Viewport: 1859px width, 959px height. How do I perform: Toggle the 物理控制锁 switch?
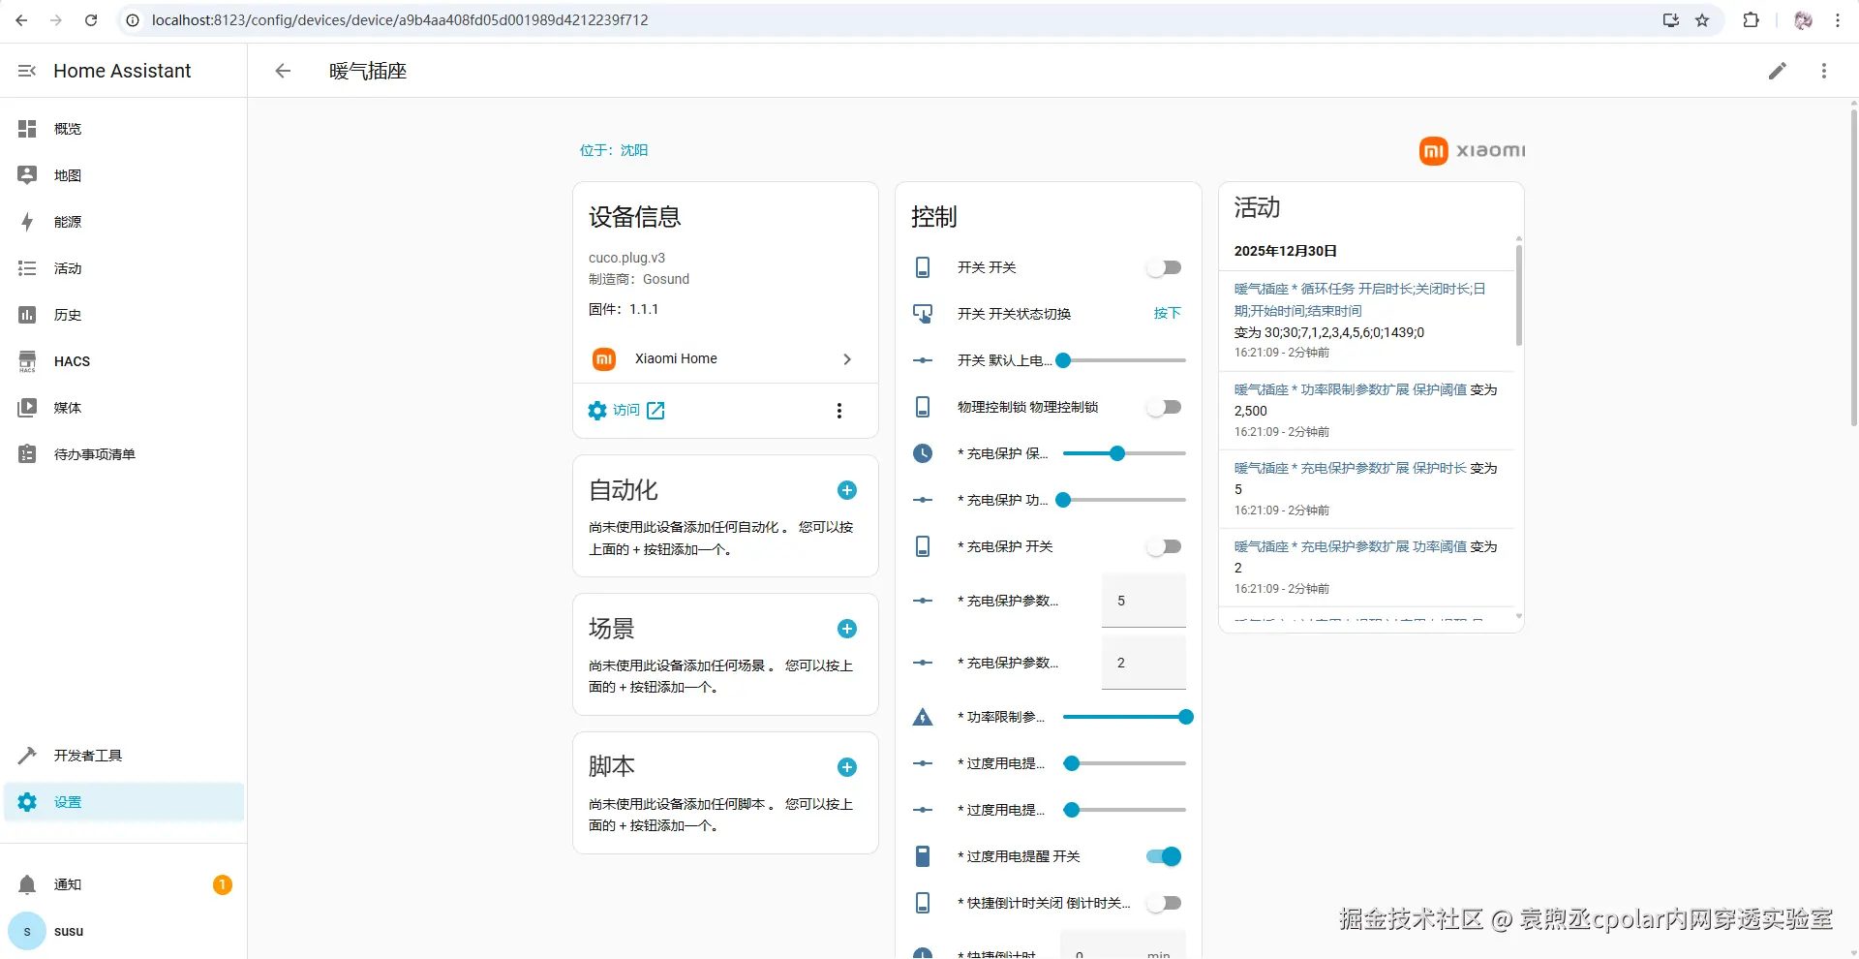pos(1164,407)
